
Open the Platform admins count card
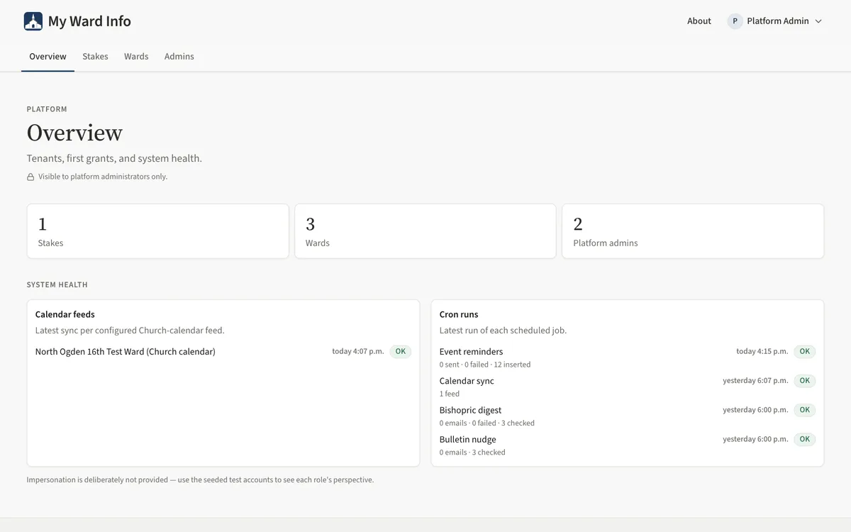click(693, 231)
